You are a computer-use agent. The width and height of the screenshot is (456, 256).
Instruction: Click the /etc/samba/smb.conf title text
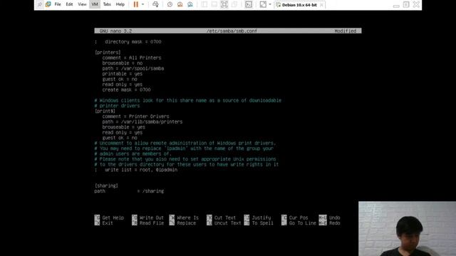pos(232,31)
